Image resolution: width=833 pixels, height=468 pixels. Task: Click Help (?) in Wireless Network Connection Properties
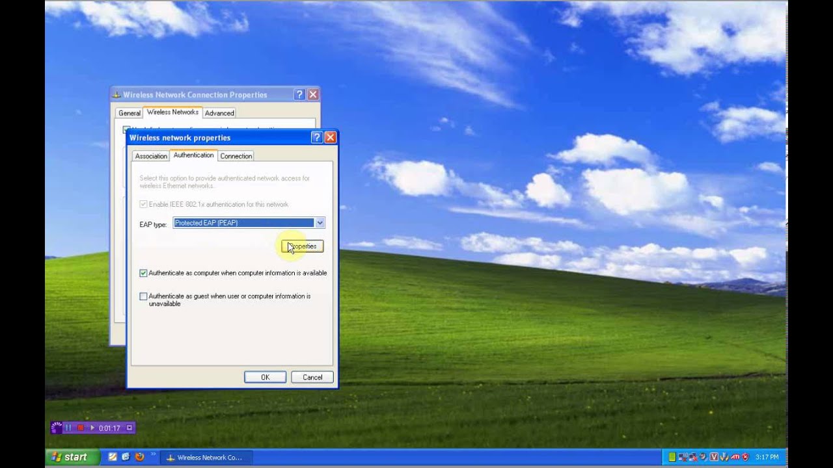pyautogui.click(x=299, y=94)
